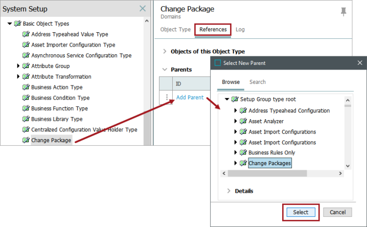This screenshot has width=367, height=227.
Task: Click the Asset Analyzer folder icon
Action: (x=243, y=121)
